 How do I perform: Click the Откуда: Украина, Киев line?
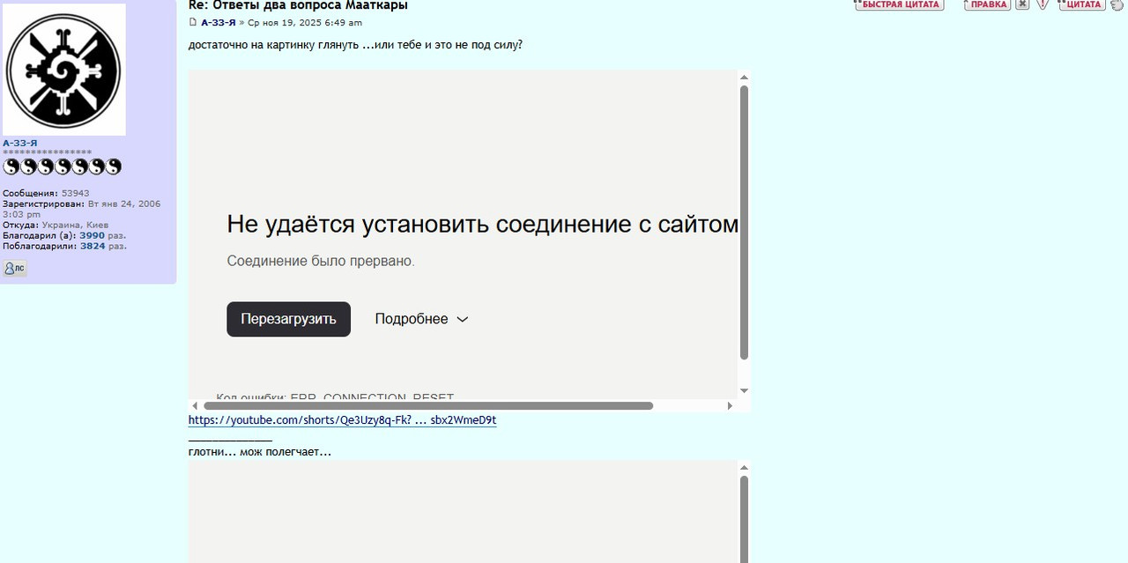[56, 226]
